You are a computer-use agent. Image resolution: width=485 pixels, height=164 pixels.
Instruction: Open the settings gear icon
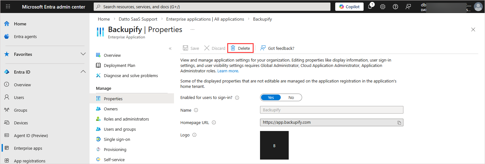(383, 7)
